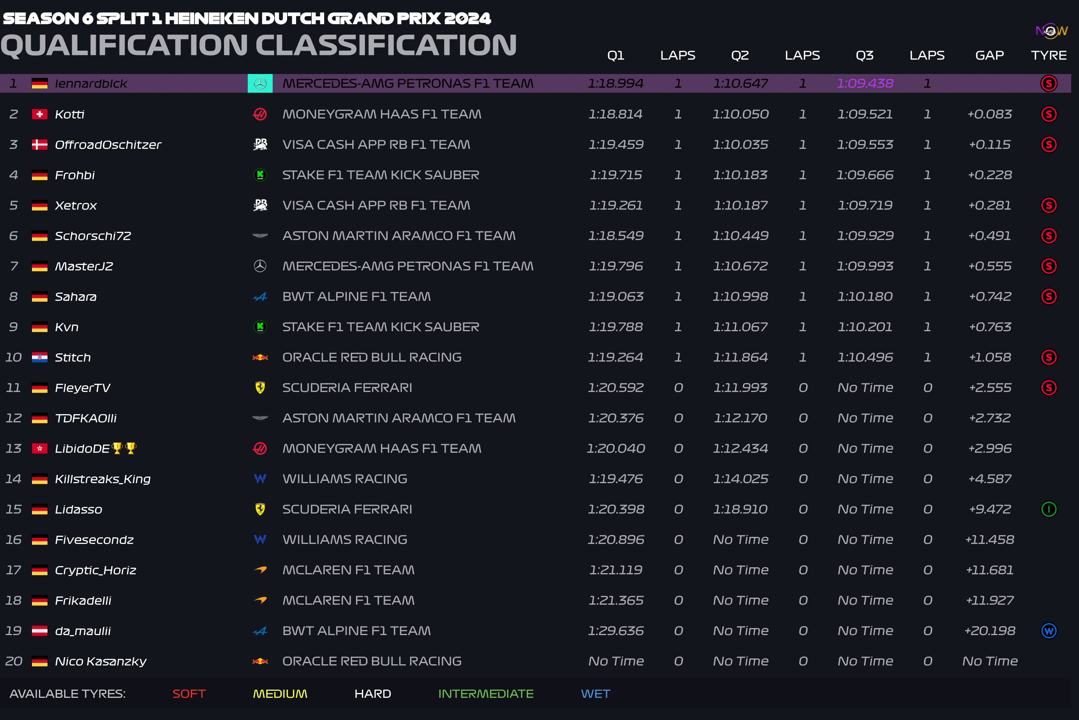Viewport: 1079px width, 720px height.
Task: Click SOFT in the available tyres legend
Action: [189, 694]
